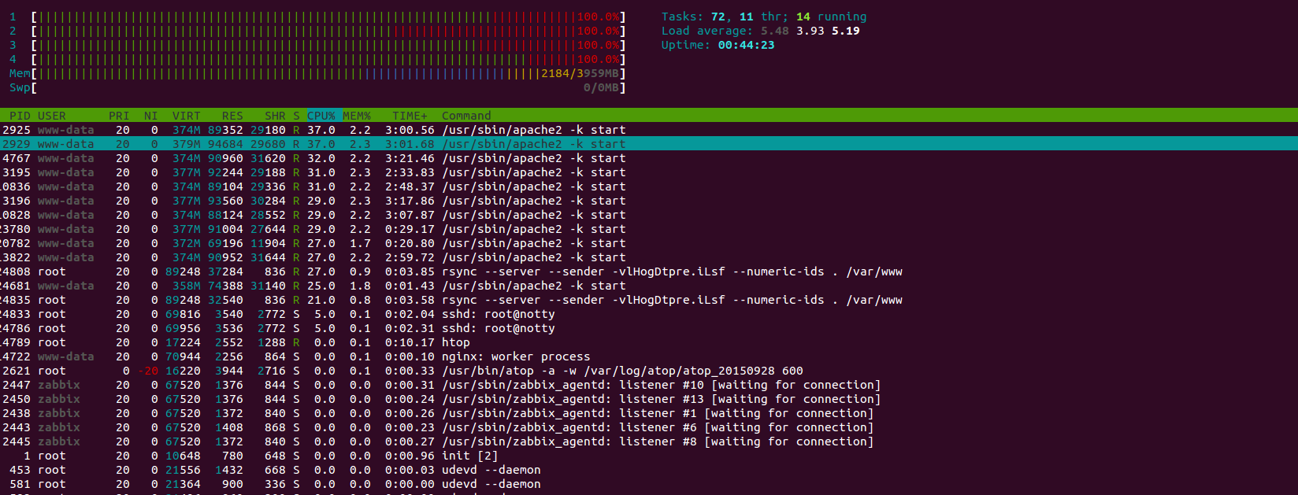Click the Uptime 00:44:23 value
Image resolution: width=1298 pixels, height=495 pixels.
tap(746, 45)
